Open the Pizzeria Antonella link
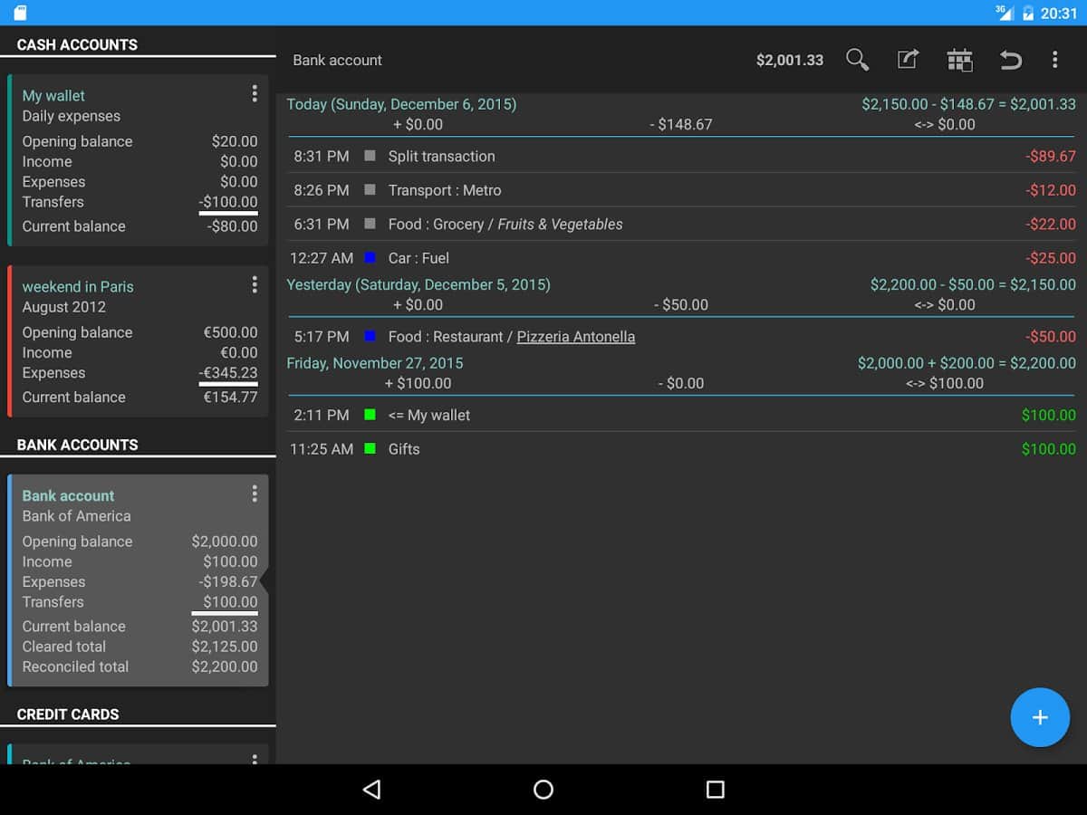1087x815 pixels. coord(575,337)
